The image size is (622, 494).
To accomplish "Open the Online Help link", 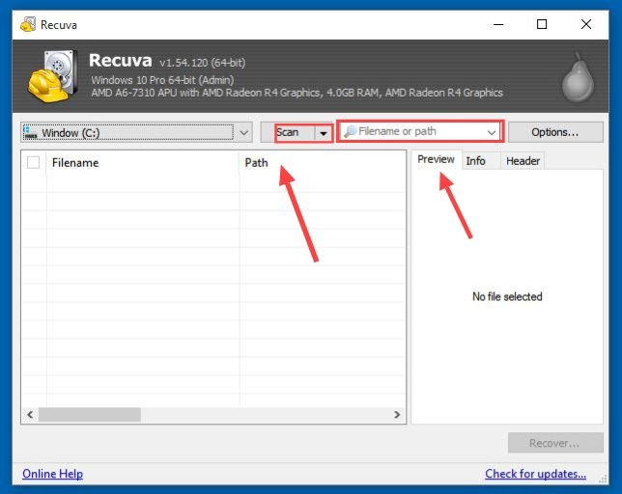I will pyautogui.click(x=53, y=474).
